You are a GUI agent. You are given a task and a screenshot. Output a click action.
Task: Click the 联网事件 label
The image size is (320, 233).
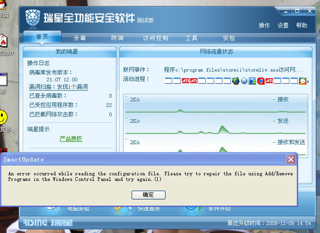[136, 70]
